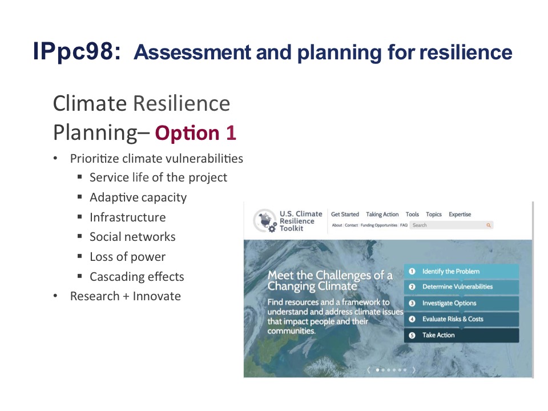Screen dimensions: 548x411
Task: Select the last carousel indicator dot
Action: [405, 370]
